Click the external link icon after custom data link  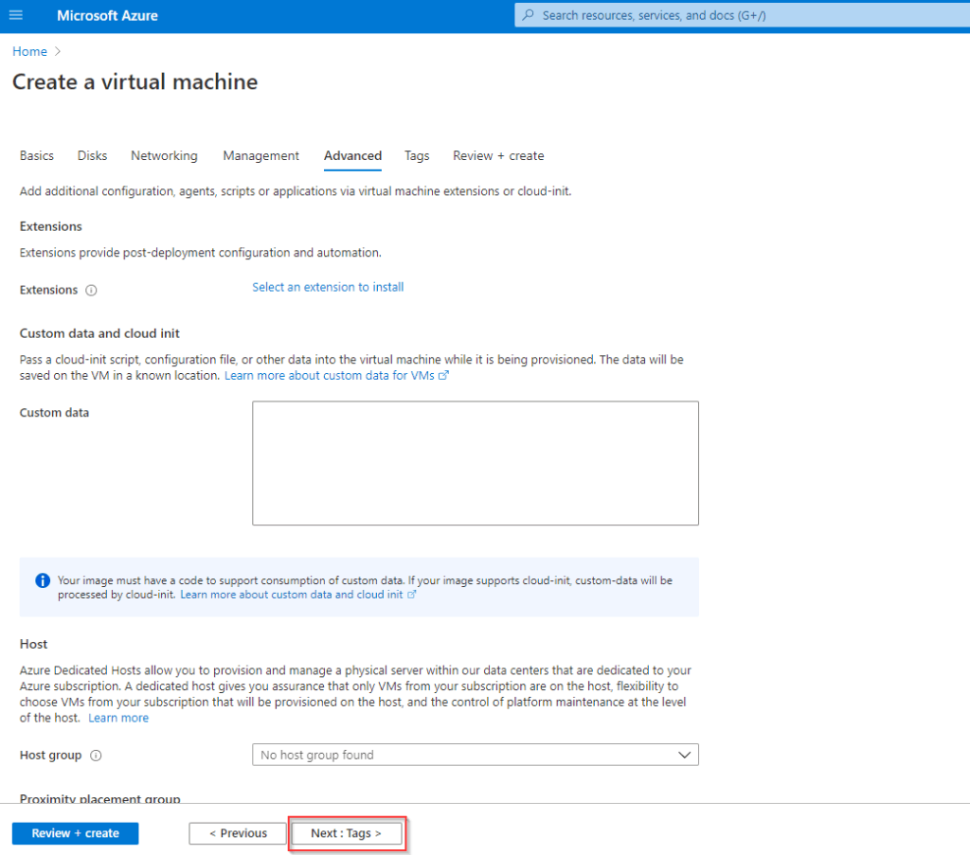pos(443,375)
